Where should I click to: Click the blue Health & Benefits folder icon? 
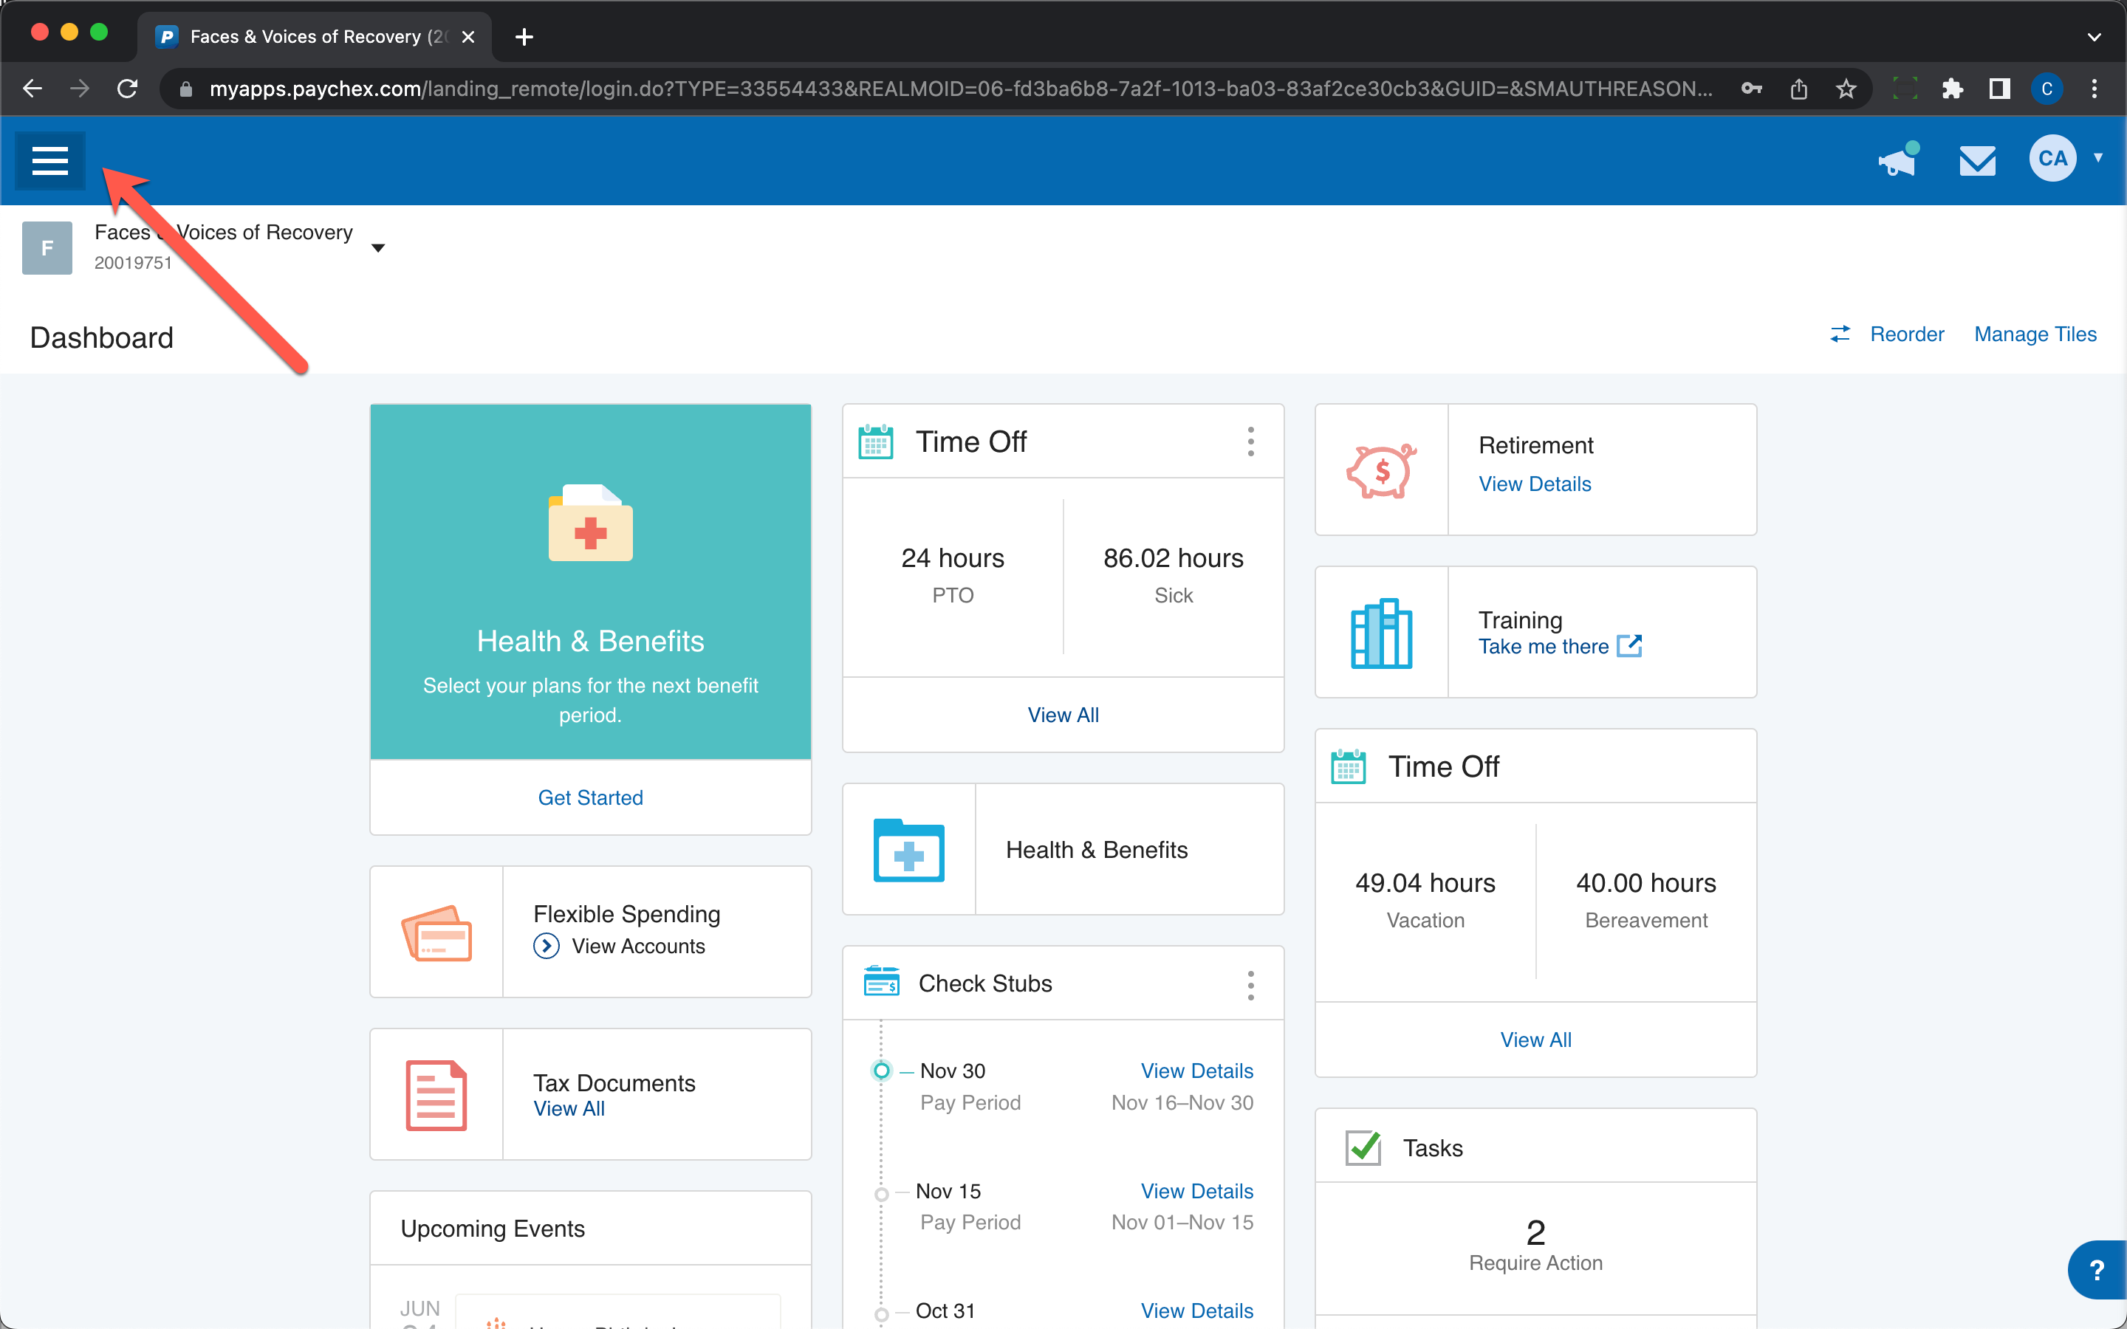click(909, 850)
